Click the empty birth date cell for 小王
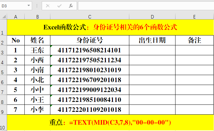 [x=152, y=100]
